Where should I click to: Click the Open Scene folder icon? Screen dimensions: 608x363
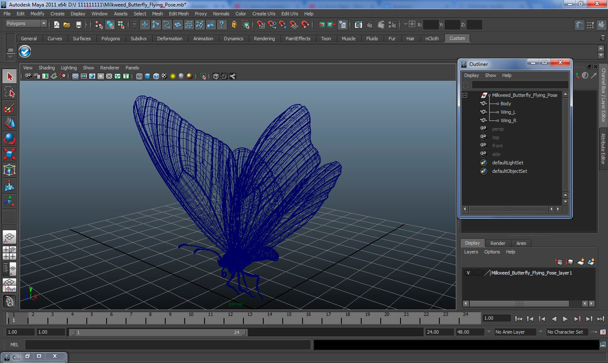point(67,25)
